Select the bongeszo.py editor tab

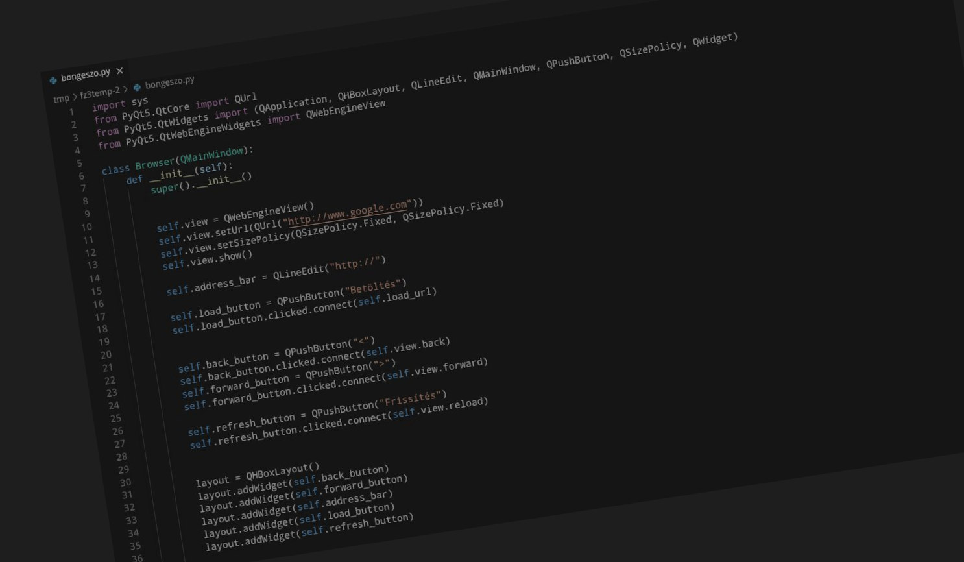[x=85, y=75]
